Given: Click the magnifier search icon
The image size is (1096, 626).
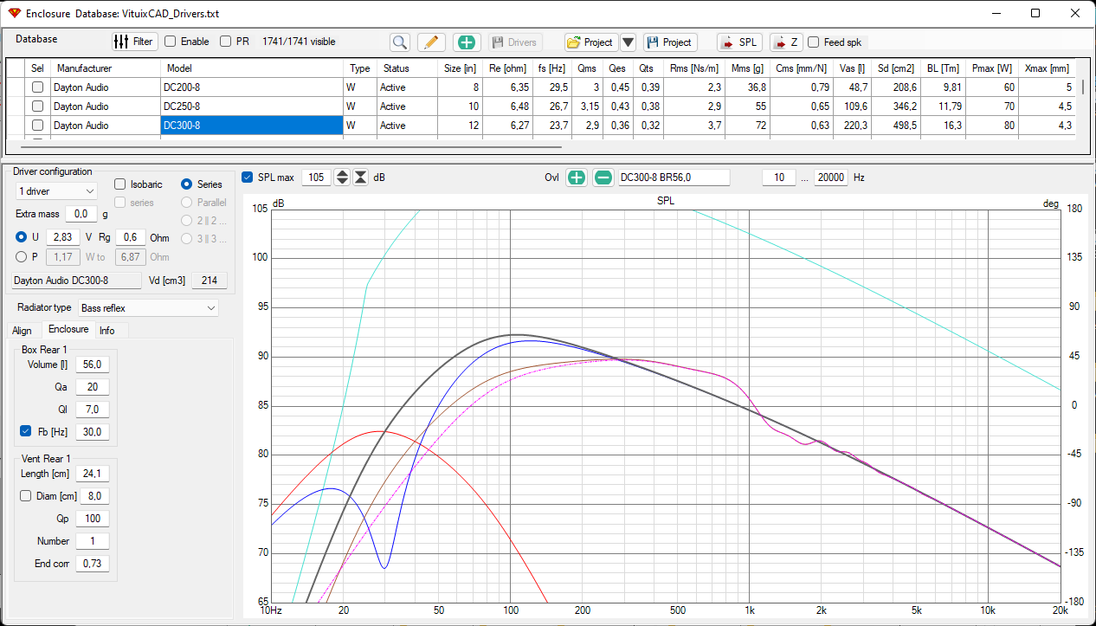Looking at the screenshot, I should click(x=399, y=42).
